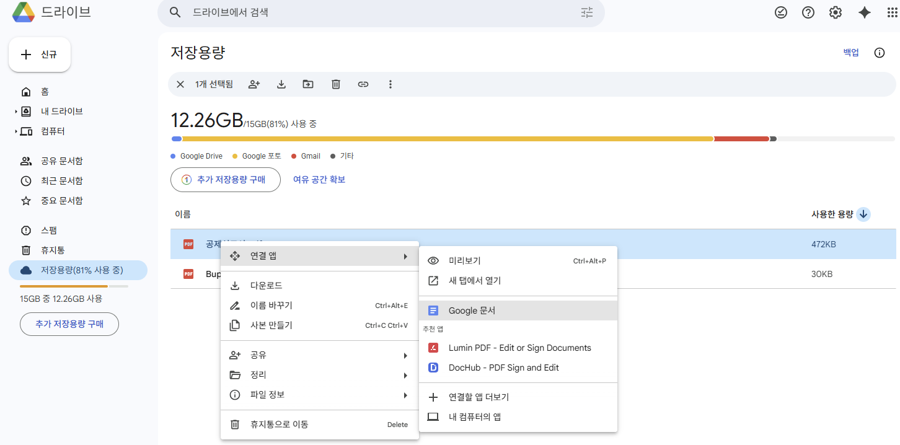Image resolution: width=900 pixels, height=445 pixels.
Task: Expand the 내 드라이브 tree arrow
Action: point(16,112)
